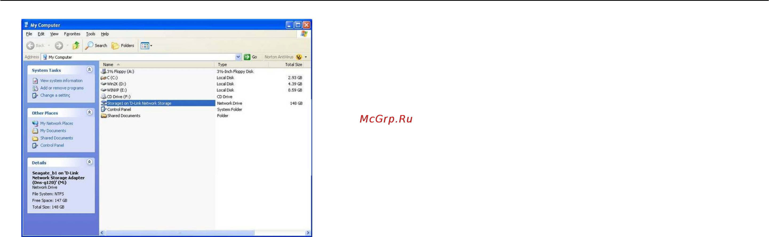Click inside the Address field
The height and width of the screenshot is (237, 769).
[x=141, y=57]
